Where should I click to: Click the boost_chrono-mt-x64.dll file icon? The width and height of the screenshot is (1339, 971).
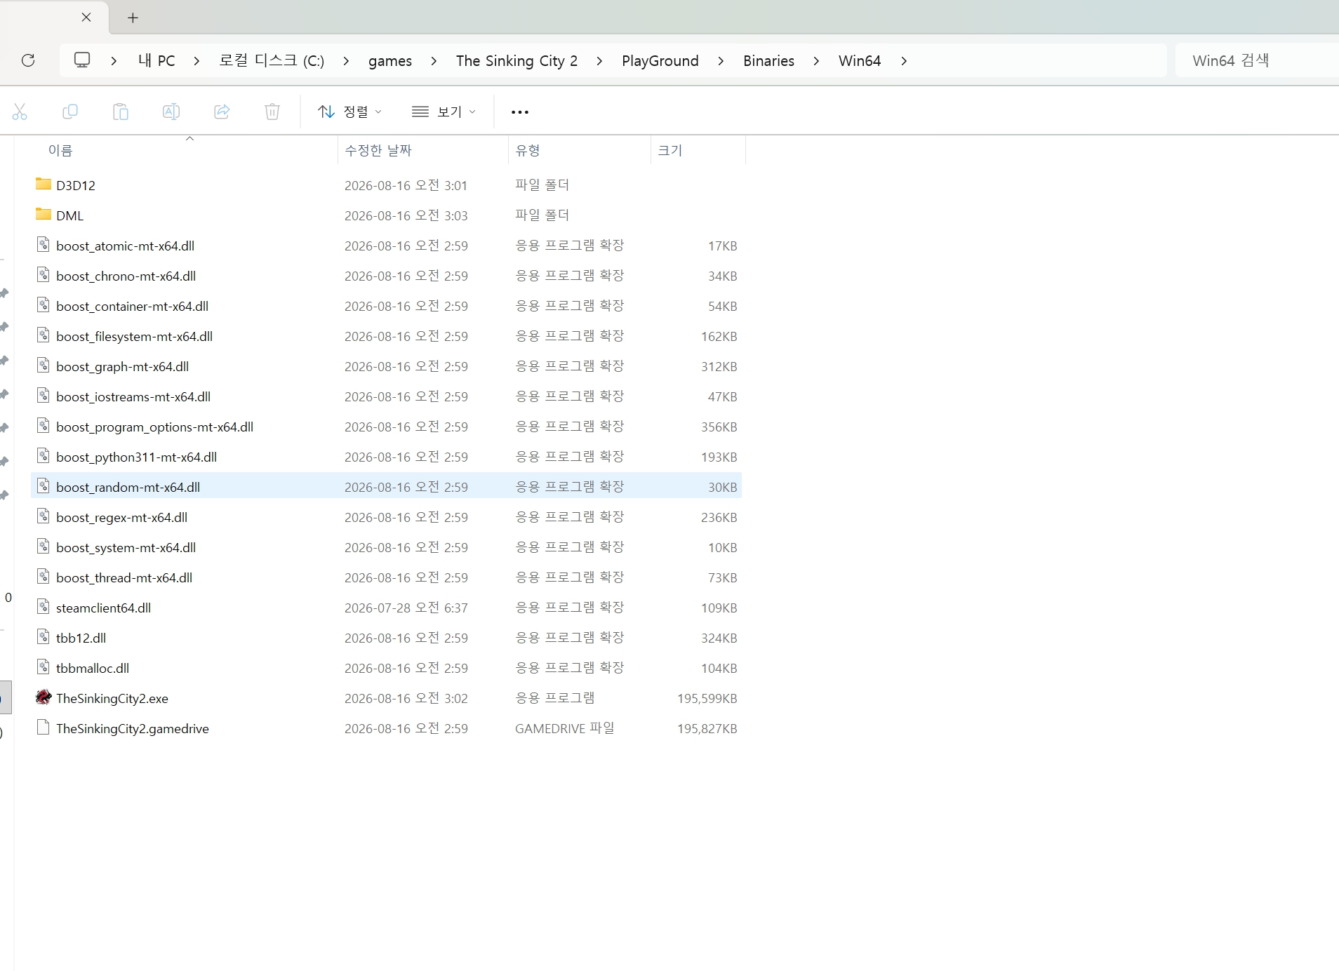44,275
